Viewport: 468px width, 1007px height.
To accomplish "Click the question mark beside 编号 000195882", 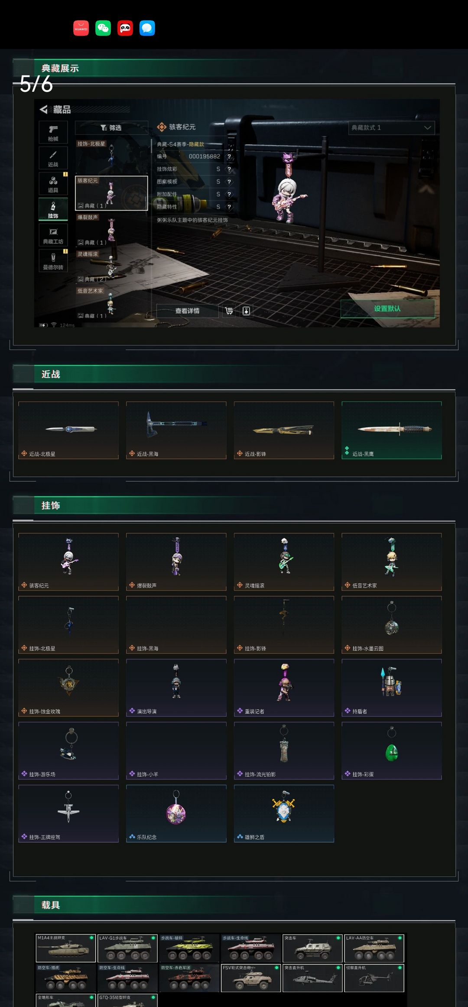I will tap(229, 156).
